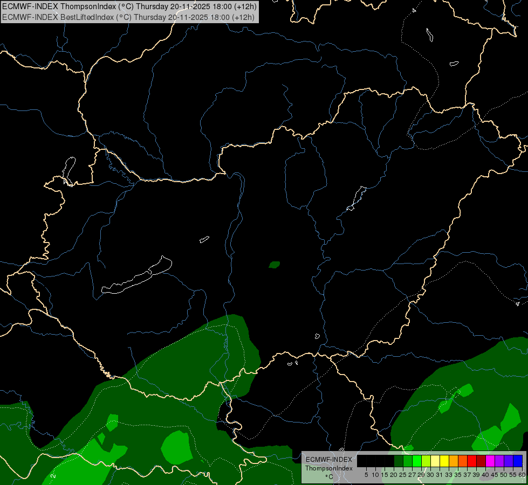Select the bright green 27–29 legend swatch
Screen dimensions: 528x485
(417, 461)
